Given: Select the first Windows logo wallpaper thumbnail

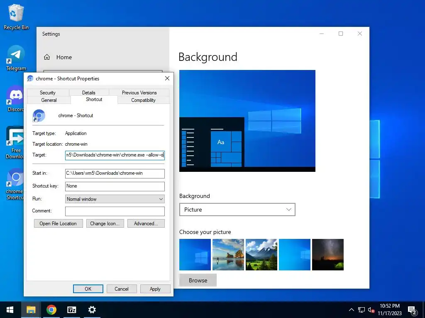Looking at the screenshot, I should [x=195, y=255].
